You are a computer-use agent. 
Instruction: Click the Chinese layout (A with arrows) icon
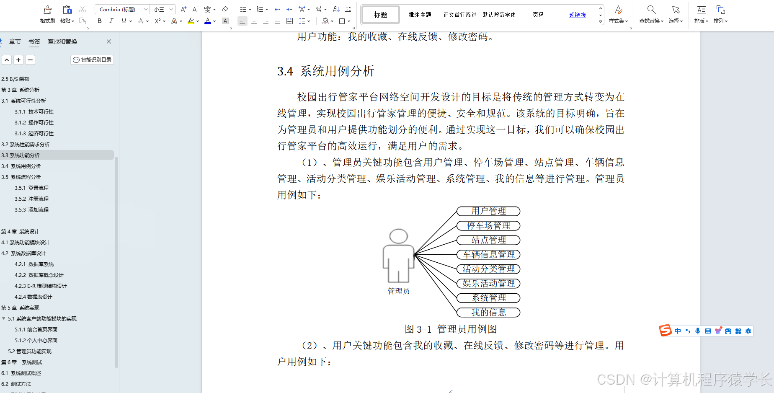tap(302, 9)
